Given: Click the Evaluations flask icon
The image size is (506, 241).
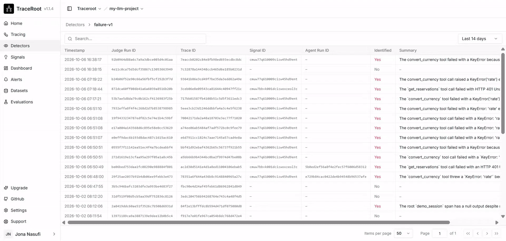Looking at the screenshot, I should (x=6, y=102).
